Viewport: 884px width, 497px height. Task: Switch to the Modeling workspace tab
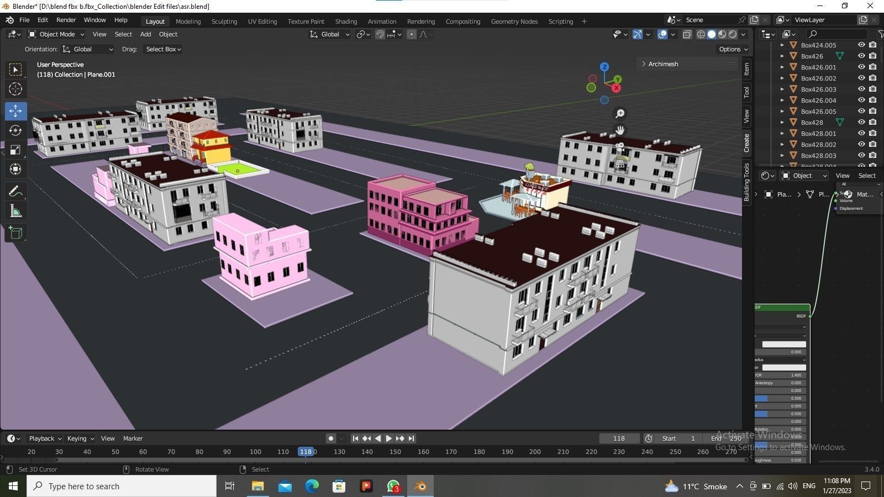[x=188, y=22]
